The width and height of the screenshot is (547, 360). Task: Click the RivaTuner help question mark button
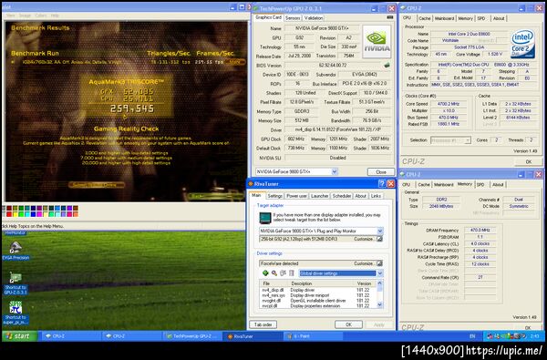click(382, 183)
